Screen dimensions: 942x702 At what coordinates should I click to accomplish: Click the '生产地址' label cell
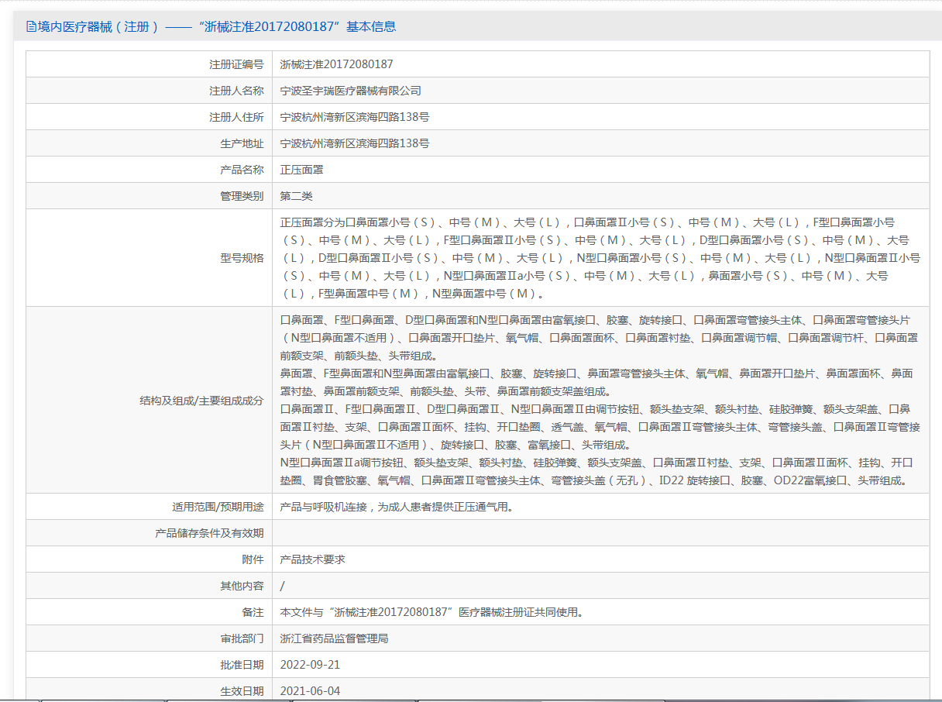pos(150,143)
